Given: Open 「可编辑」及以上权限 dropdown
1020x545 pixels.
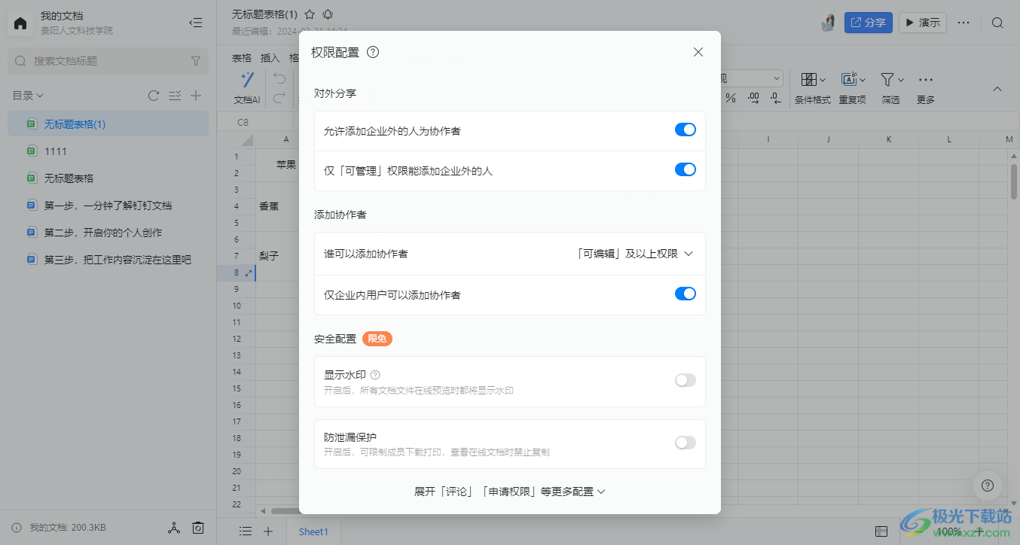Looking at the screenshot, I should 633,254.
